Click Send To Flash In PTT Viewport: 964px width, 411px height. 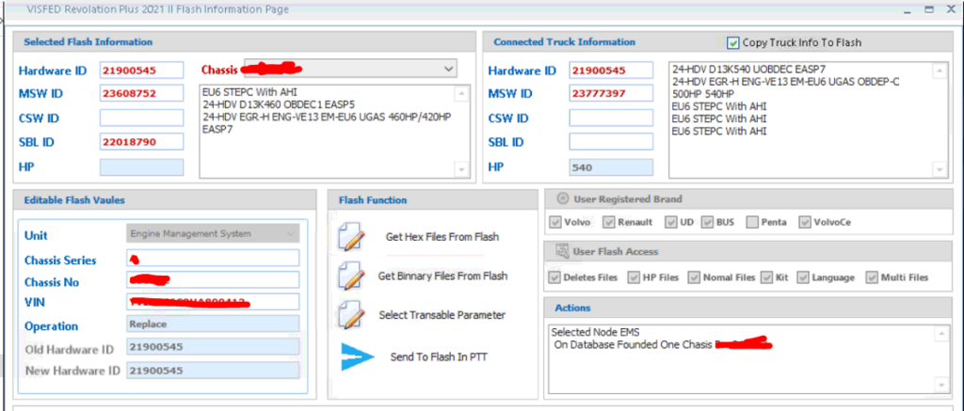438,357
